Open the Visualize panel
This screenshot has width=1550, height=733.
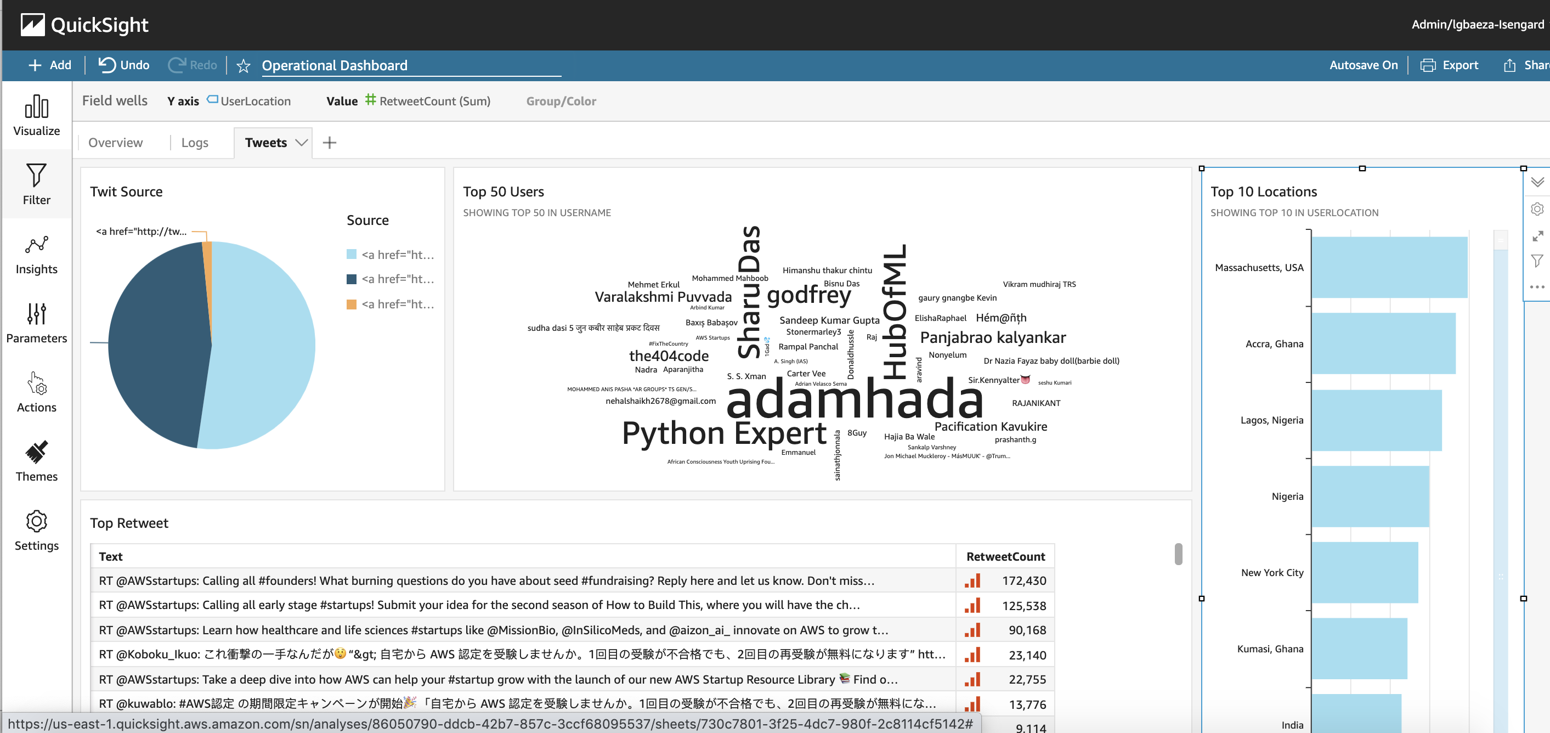pyautogui.click(x=36, y=116)
